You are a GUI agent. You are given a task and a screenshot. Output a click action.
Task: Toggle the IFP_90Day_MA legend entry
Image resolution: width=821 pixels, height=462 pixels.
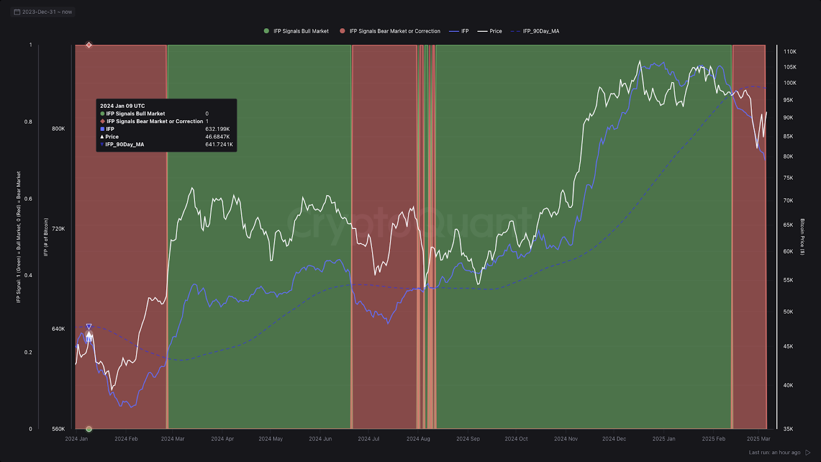[x=535, y=31]
